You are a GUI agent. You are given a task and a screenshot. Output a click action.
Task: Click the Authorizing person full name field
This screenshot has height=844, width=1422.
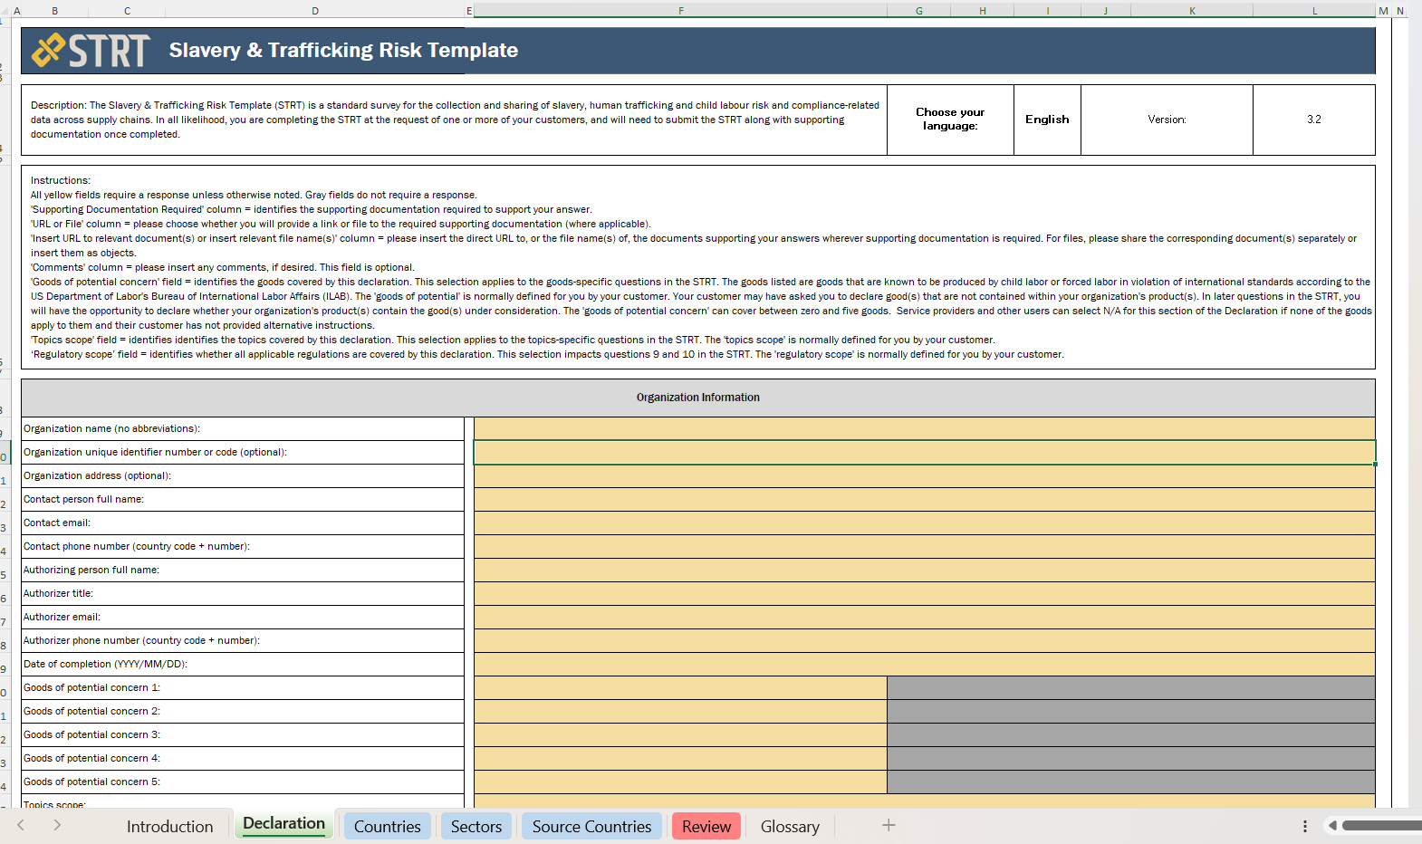[x=924, y=571]
